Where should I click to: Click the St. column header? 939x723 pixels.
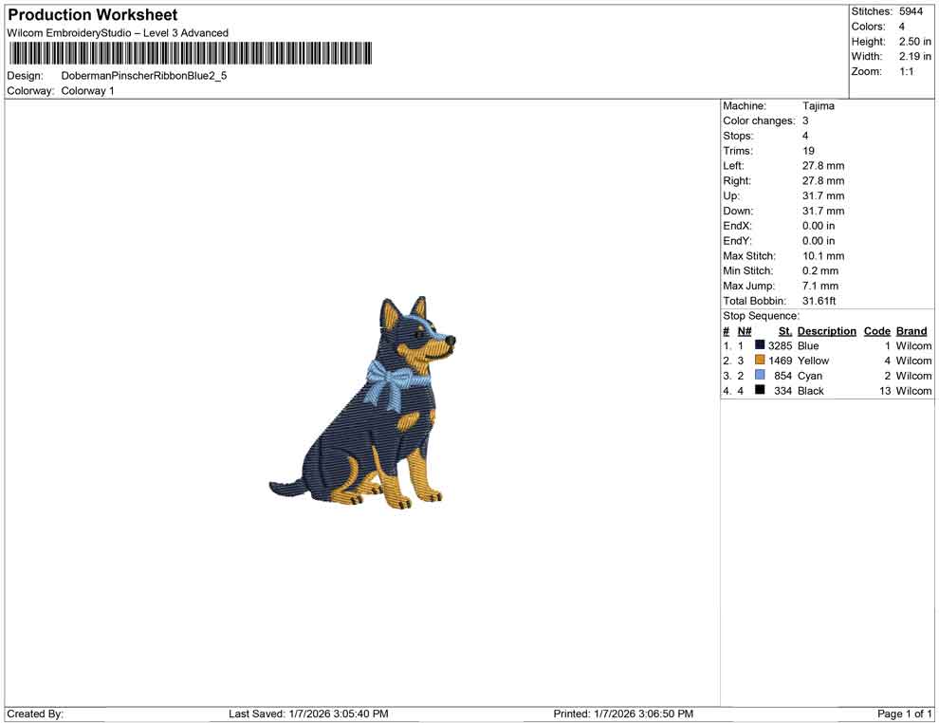click(784, 331)
